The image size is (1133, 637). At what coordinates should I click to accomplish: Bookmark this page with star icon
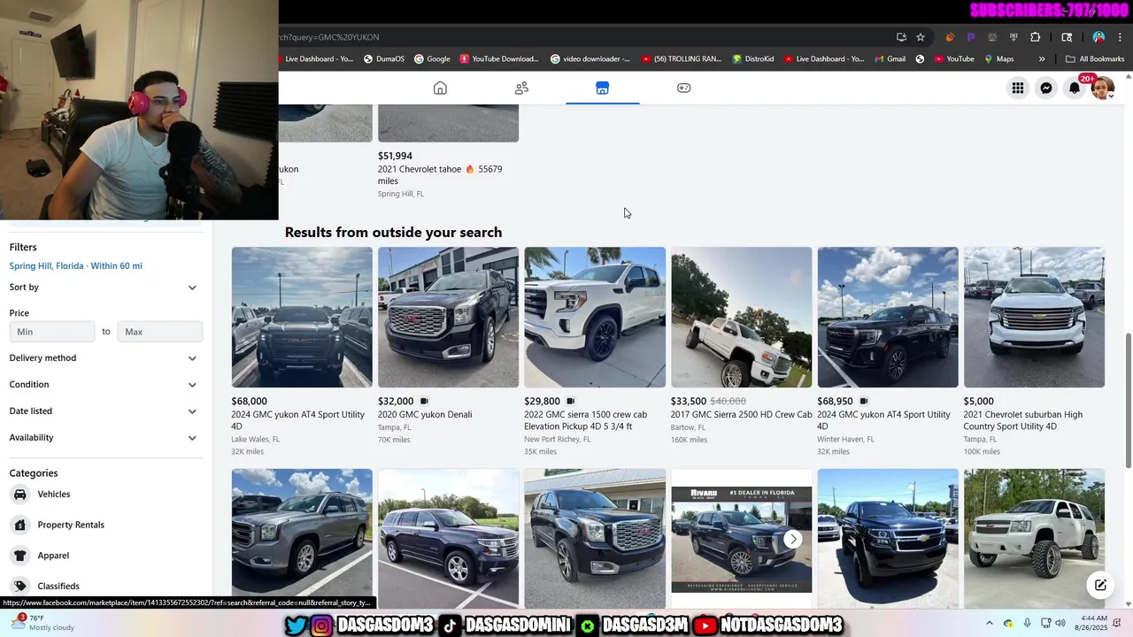coord(921,37)
